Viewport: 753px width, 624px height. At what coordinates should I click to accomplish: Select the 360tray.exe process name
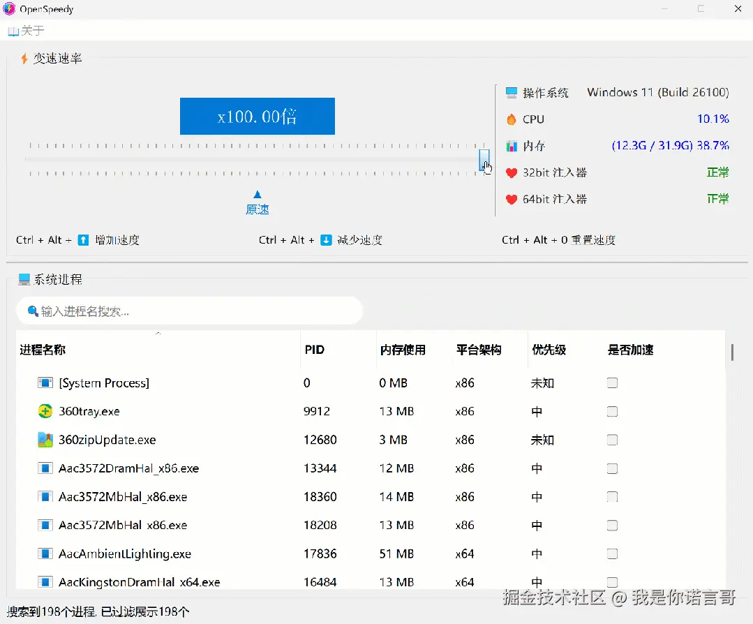click(89, 411)
